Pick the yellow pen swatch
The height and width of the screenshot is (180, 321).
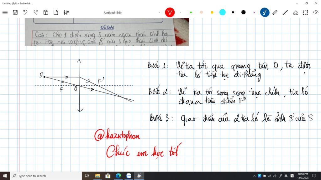click(212, 12)
